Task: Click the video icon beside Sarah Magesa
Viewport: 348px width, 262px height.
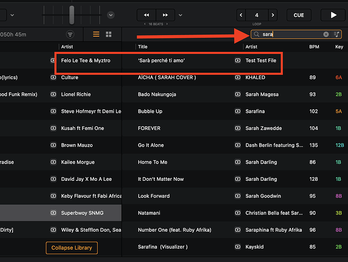Action: [x=237, y=94]
